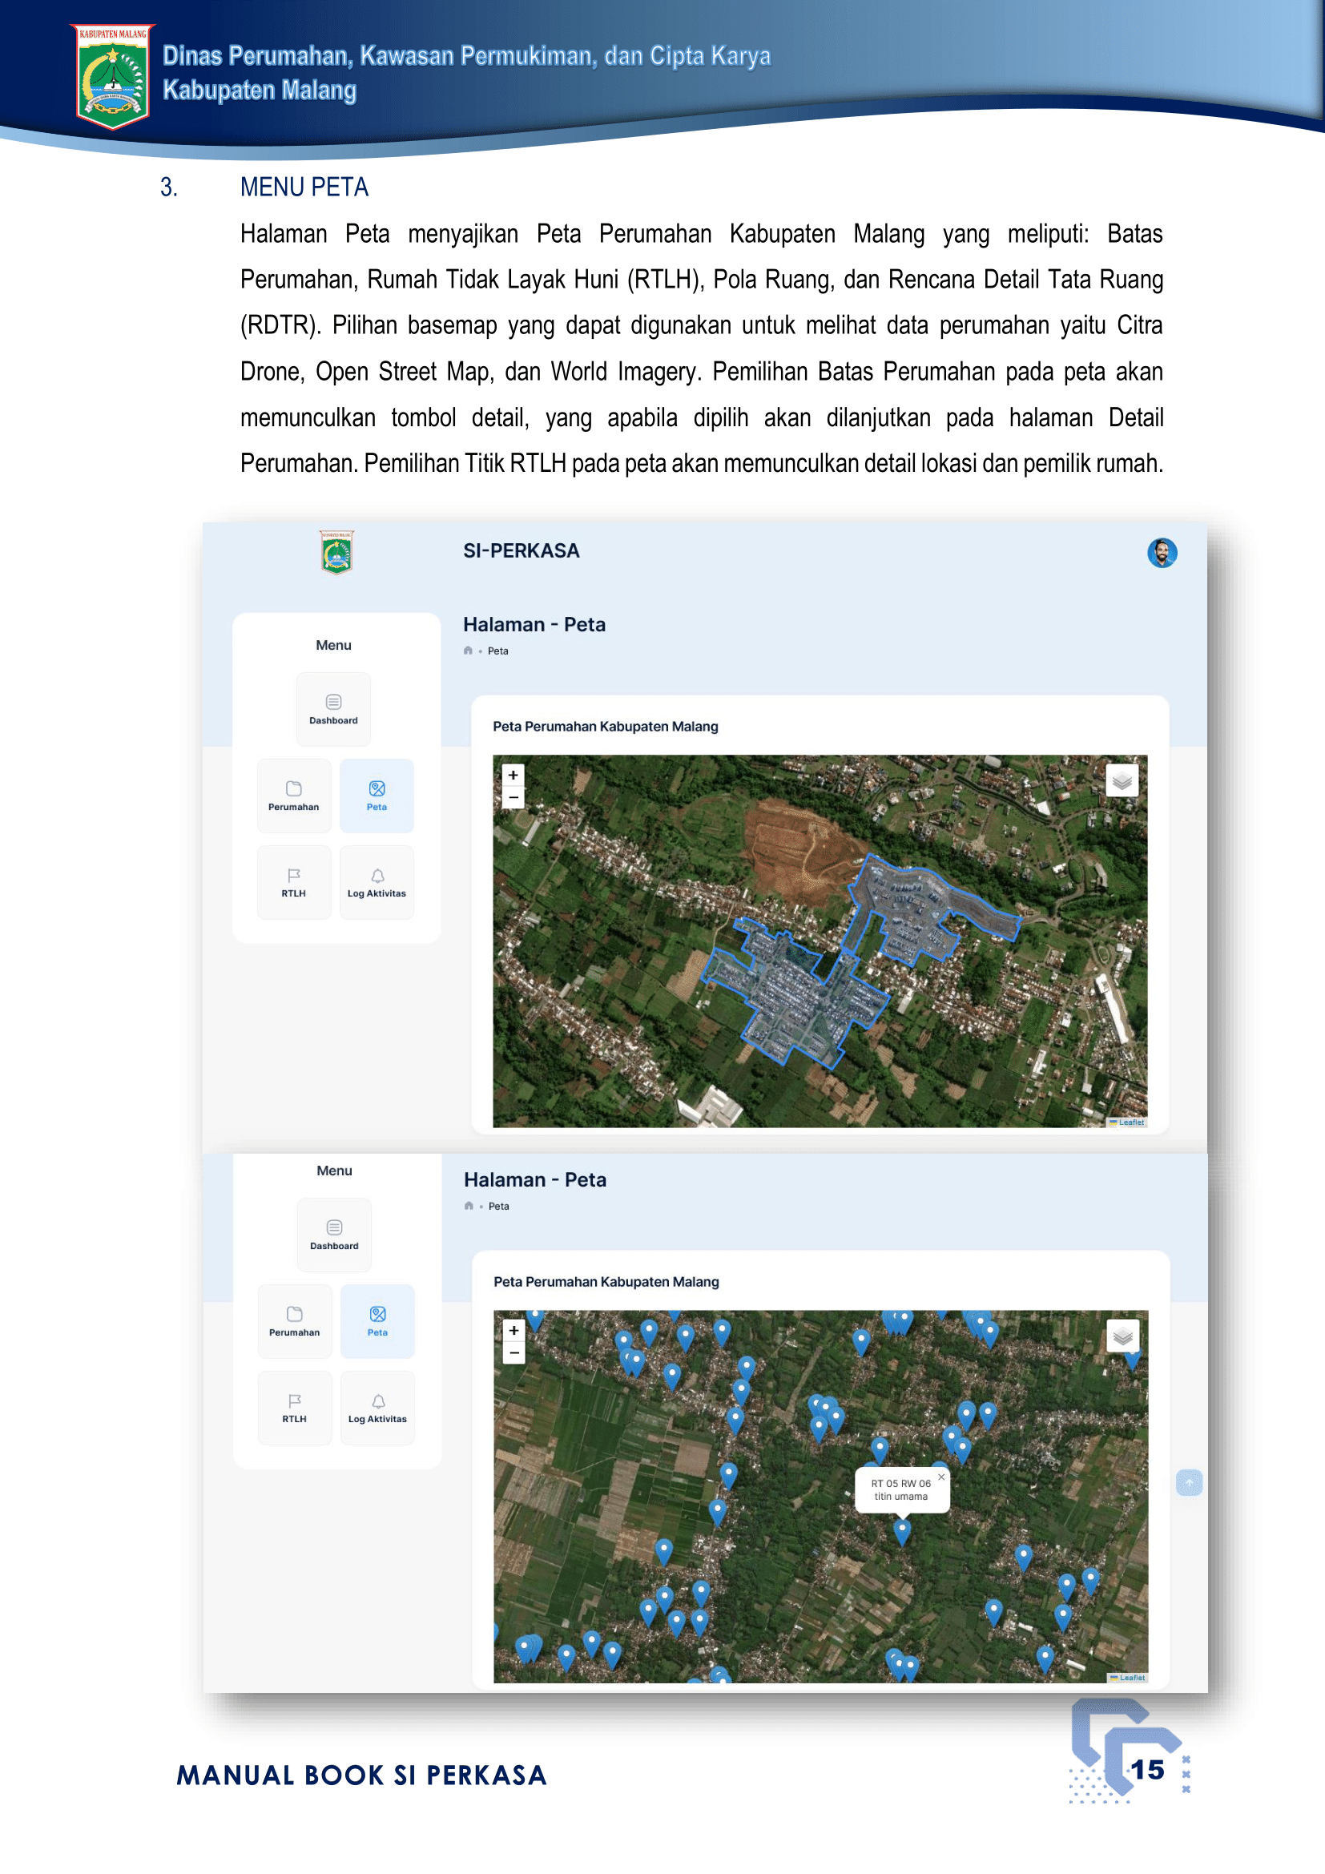Select RTLH in menu beside the markers map
The width and height of the screenshot is (1325, 1874).
coord(295,1407)
